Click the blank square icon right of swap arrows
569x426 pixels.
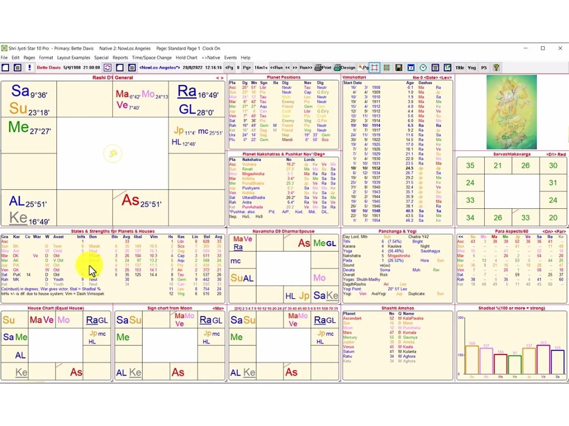click(120, 68)
